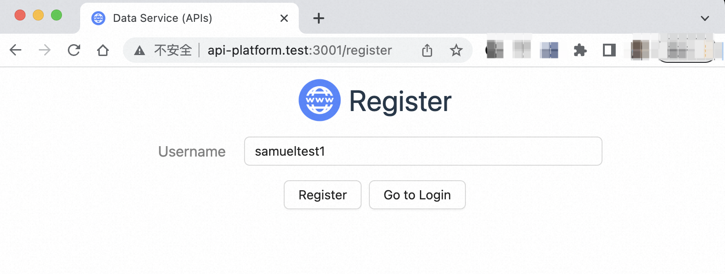Viewport: 725px width, 274px height.
Task: Show the 不安全 site security warning
Action: point(163,50)
